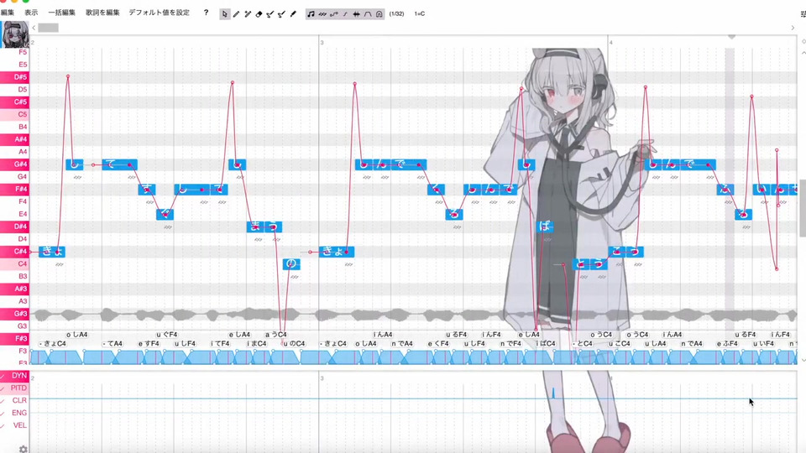The width and height of the screenshot is (806, 453).
Task: Toggle the snap magnet button
Action: click(x=379, y=14)
